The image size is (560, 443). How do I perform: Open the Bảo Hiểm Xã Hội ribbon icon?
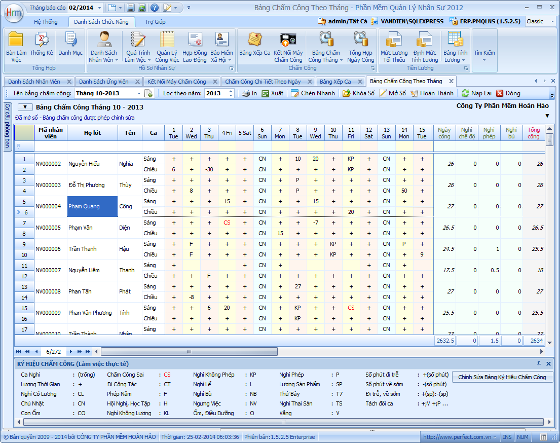click(x=221, y=47)
